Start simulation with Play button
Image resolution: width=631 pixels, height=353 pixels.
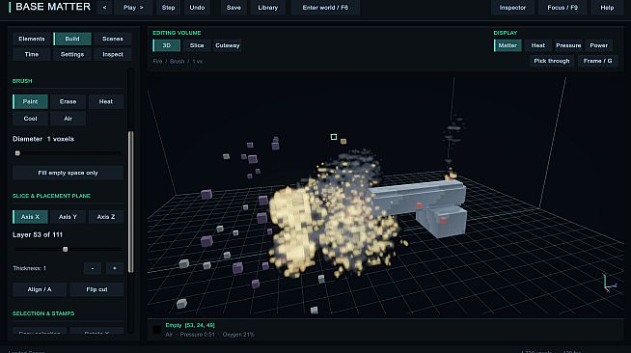[133, 8]
